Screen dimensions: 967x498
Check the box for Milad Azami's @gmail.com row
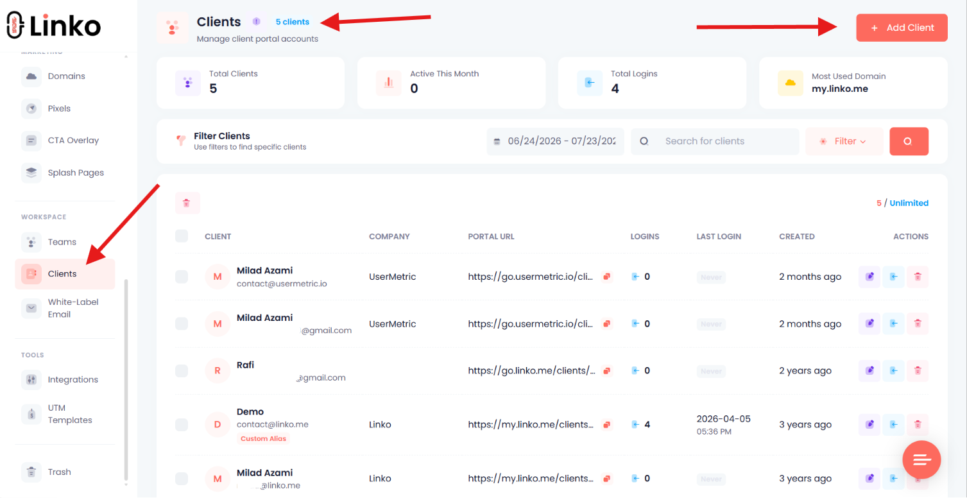pyautogui.click(x=182, y=323)
